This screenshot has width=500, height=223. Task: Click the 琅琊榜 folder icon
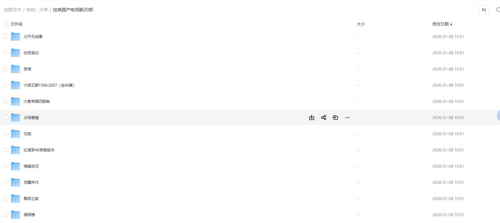tap(15, 215)
